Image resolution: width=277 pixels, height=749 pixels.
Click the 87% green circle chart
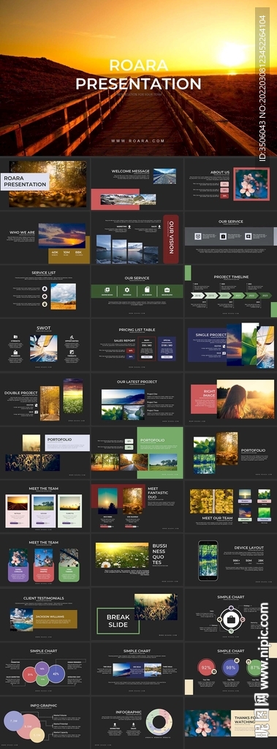click(254, 667)
